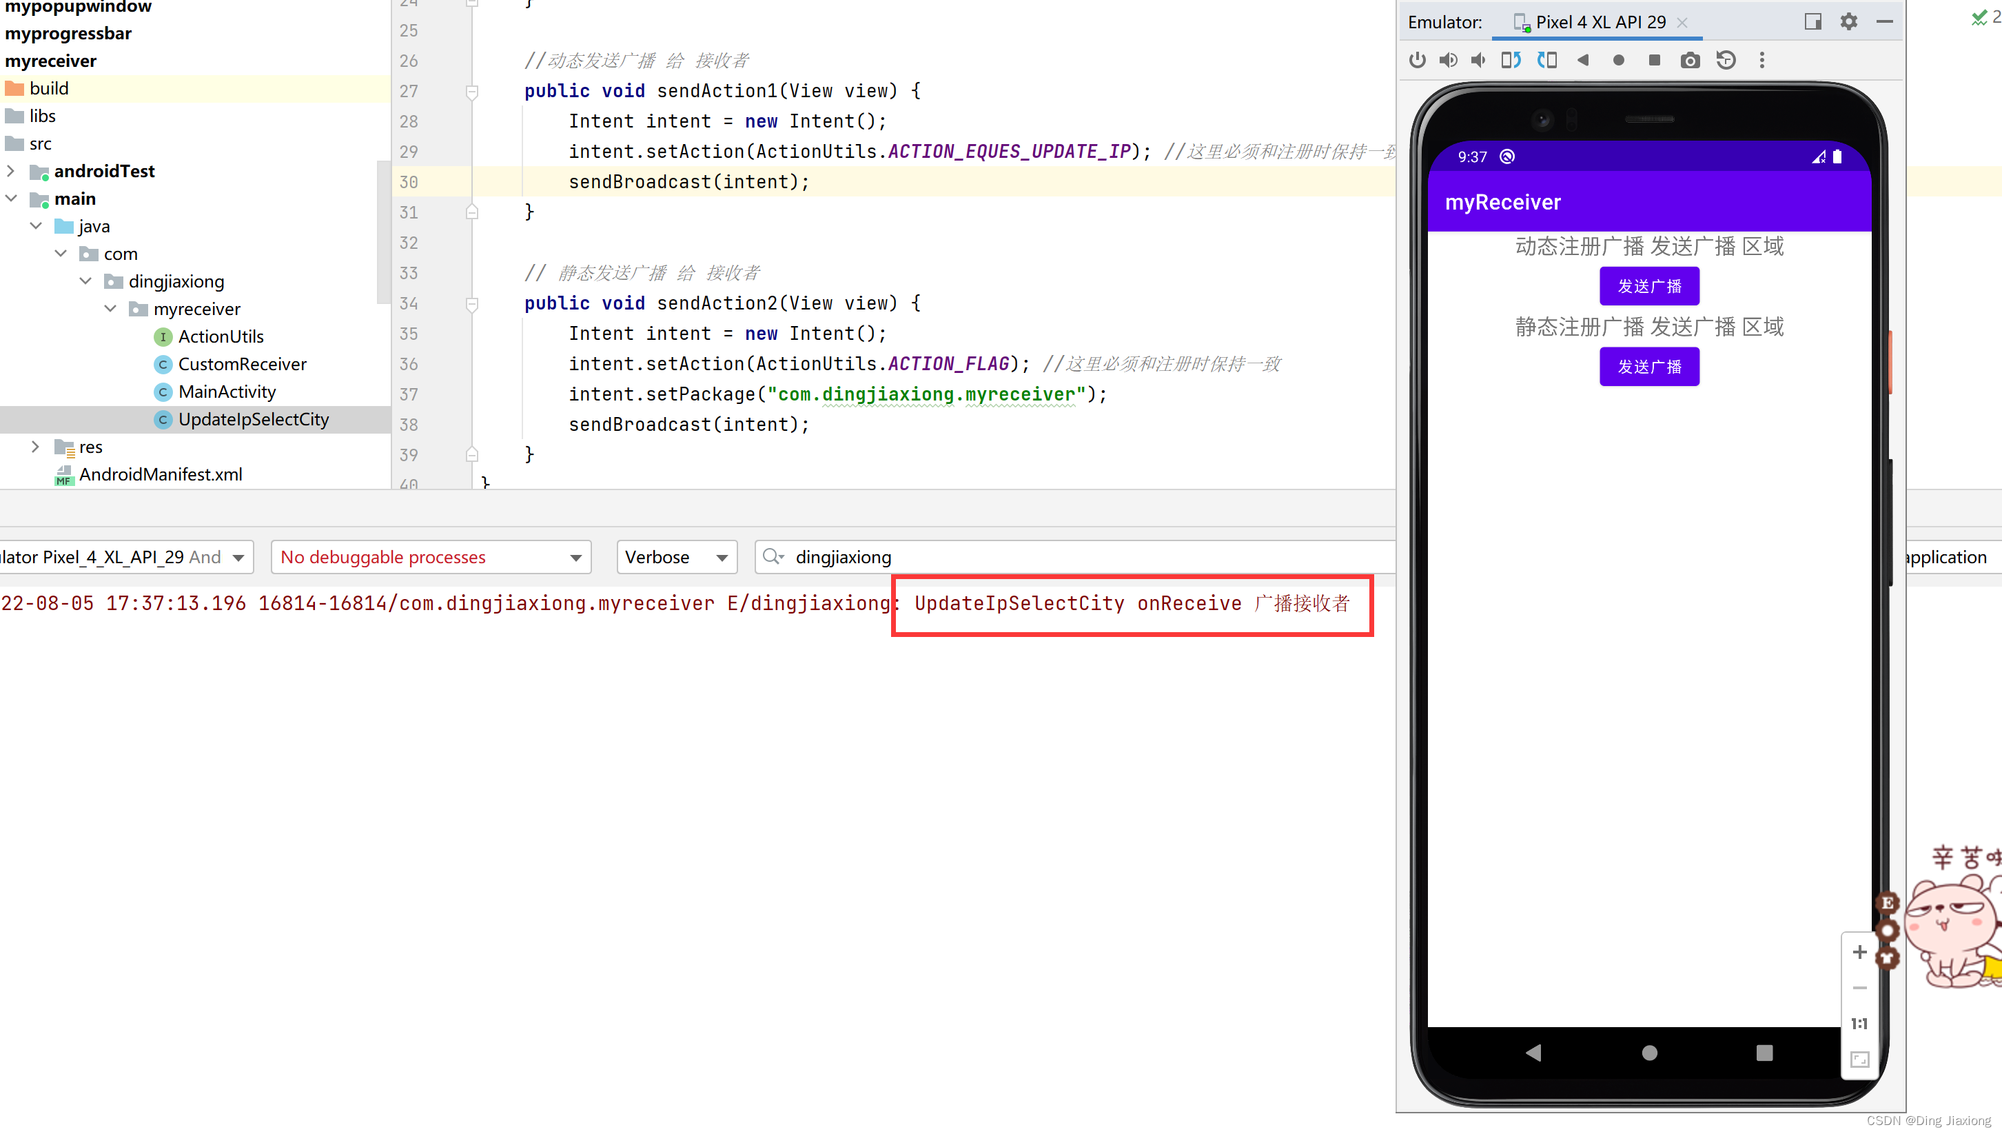Viewport: 2002px width, 1134px height.
Task: Open the Verbose log level dropdown
Action: [x=677, y=557]
